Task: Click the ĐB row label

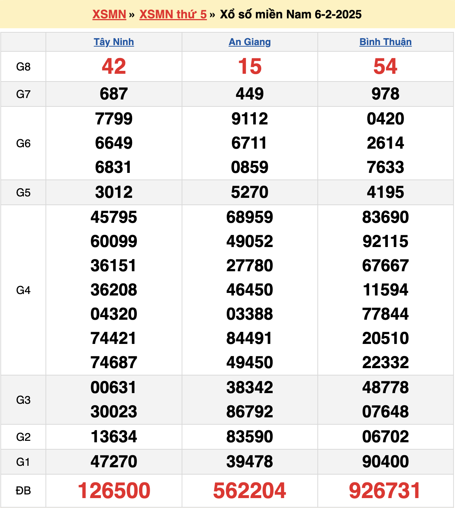Action: [23, 491]
